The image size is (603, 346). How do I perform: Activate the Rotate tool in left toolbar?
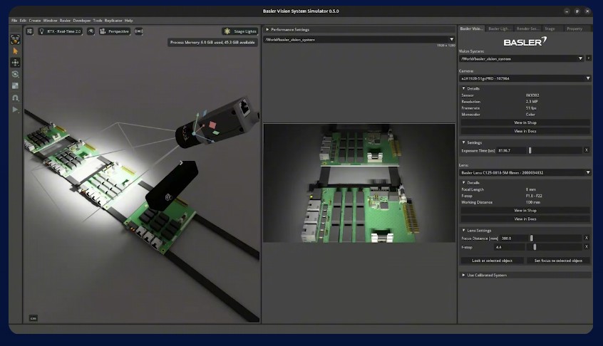click(x=15, y=75)
